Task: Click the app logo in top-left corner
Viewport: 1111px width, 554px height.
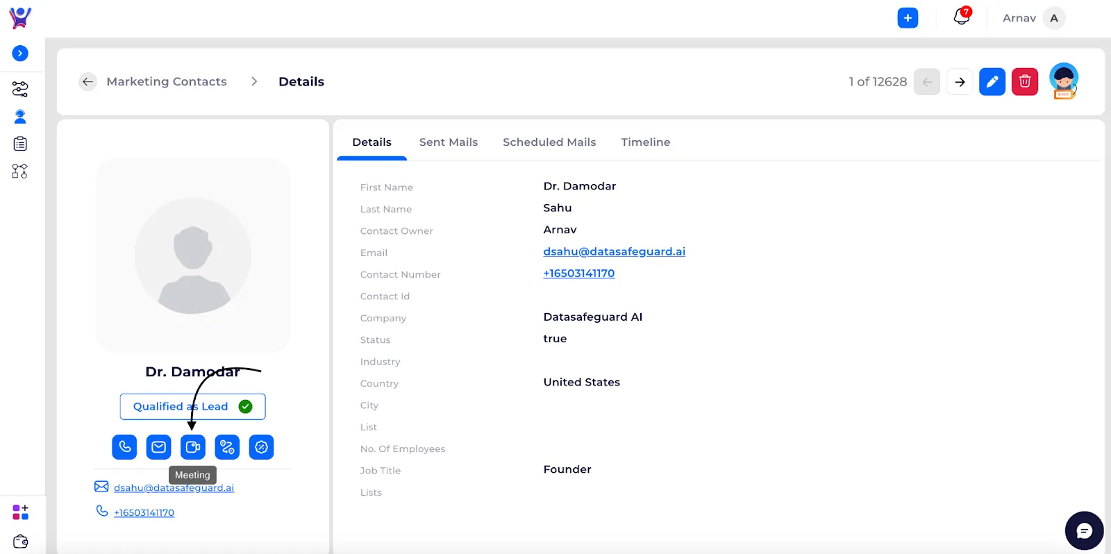Action: pyautogui.click(x=20, y=18)
